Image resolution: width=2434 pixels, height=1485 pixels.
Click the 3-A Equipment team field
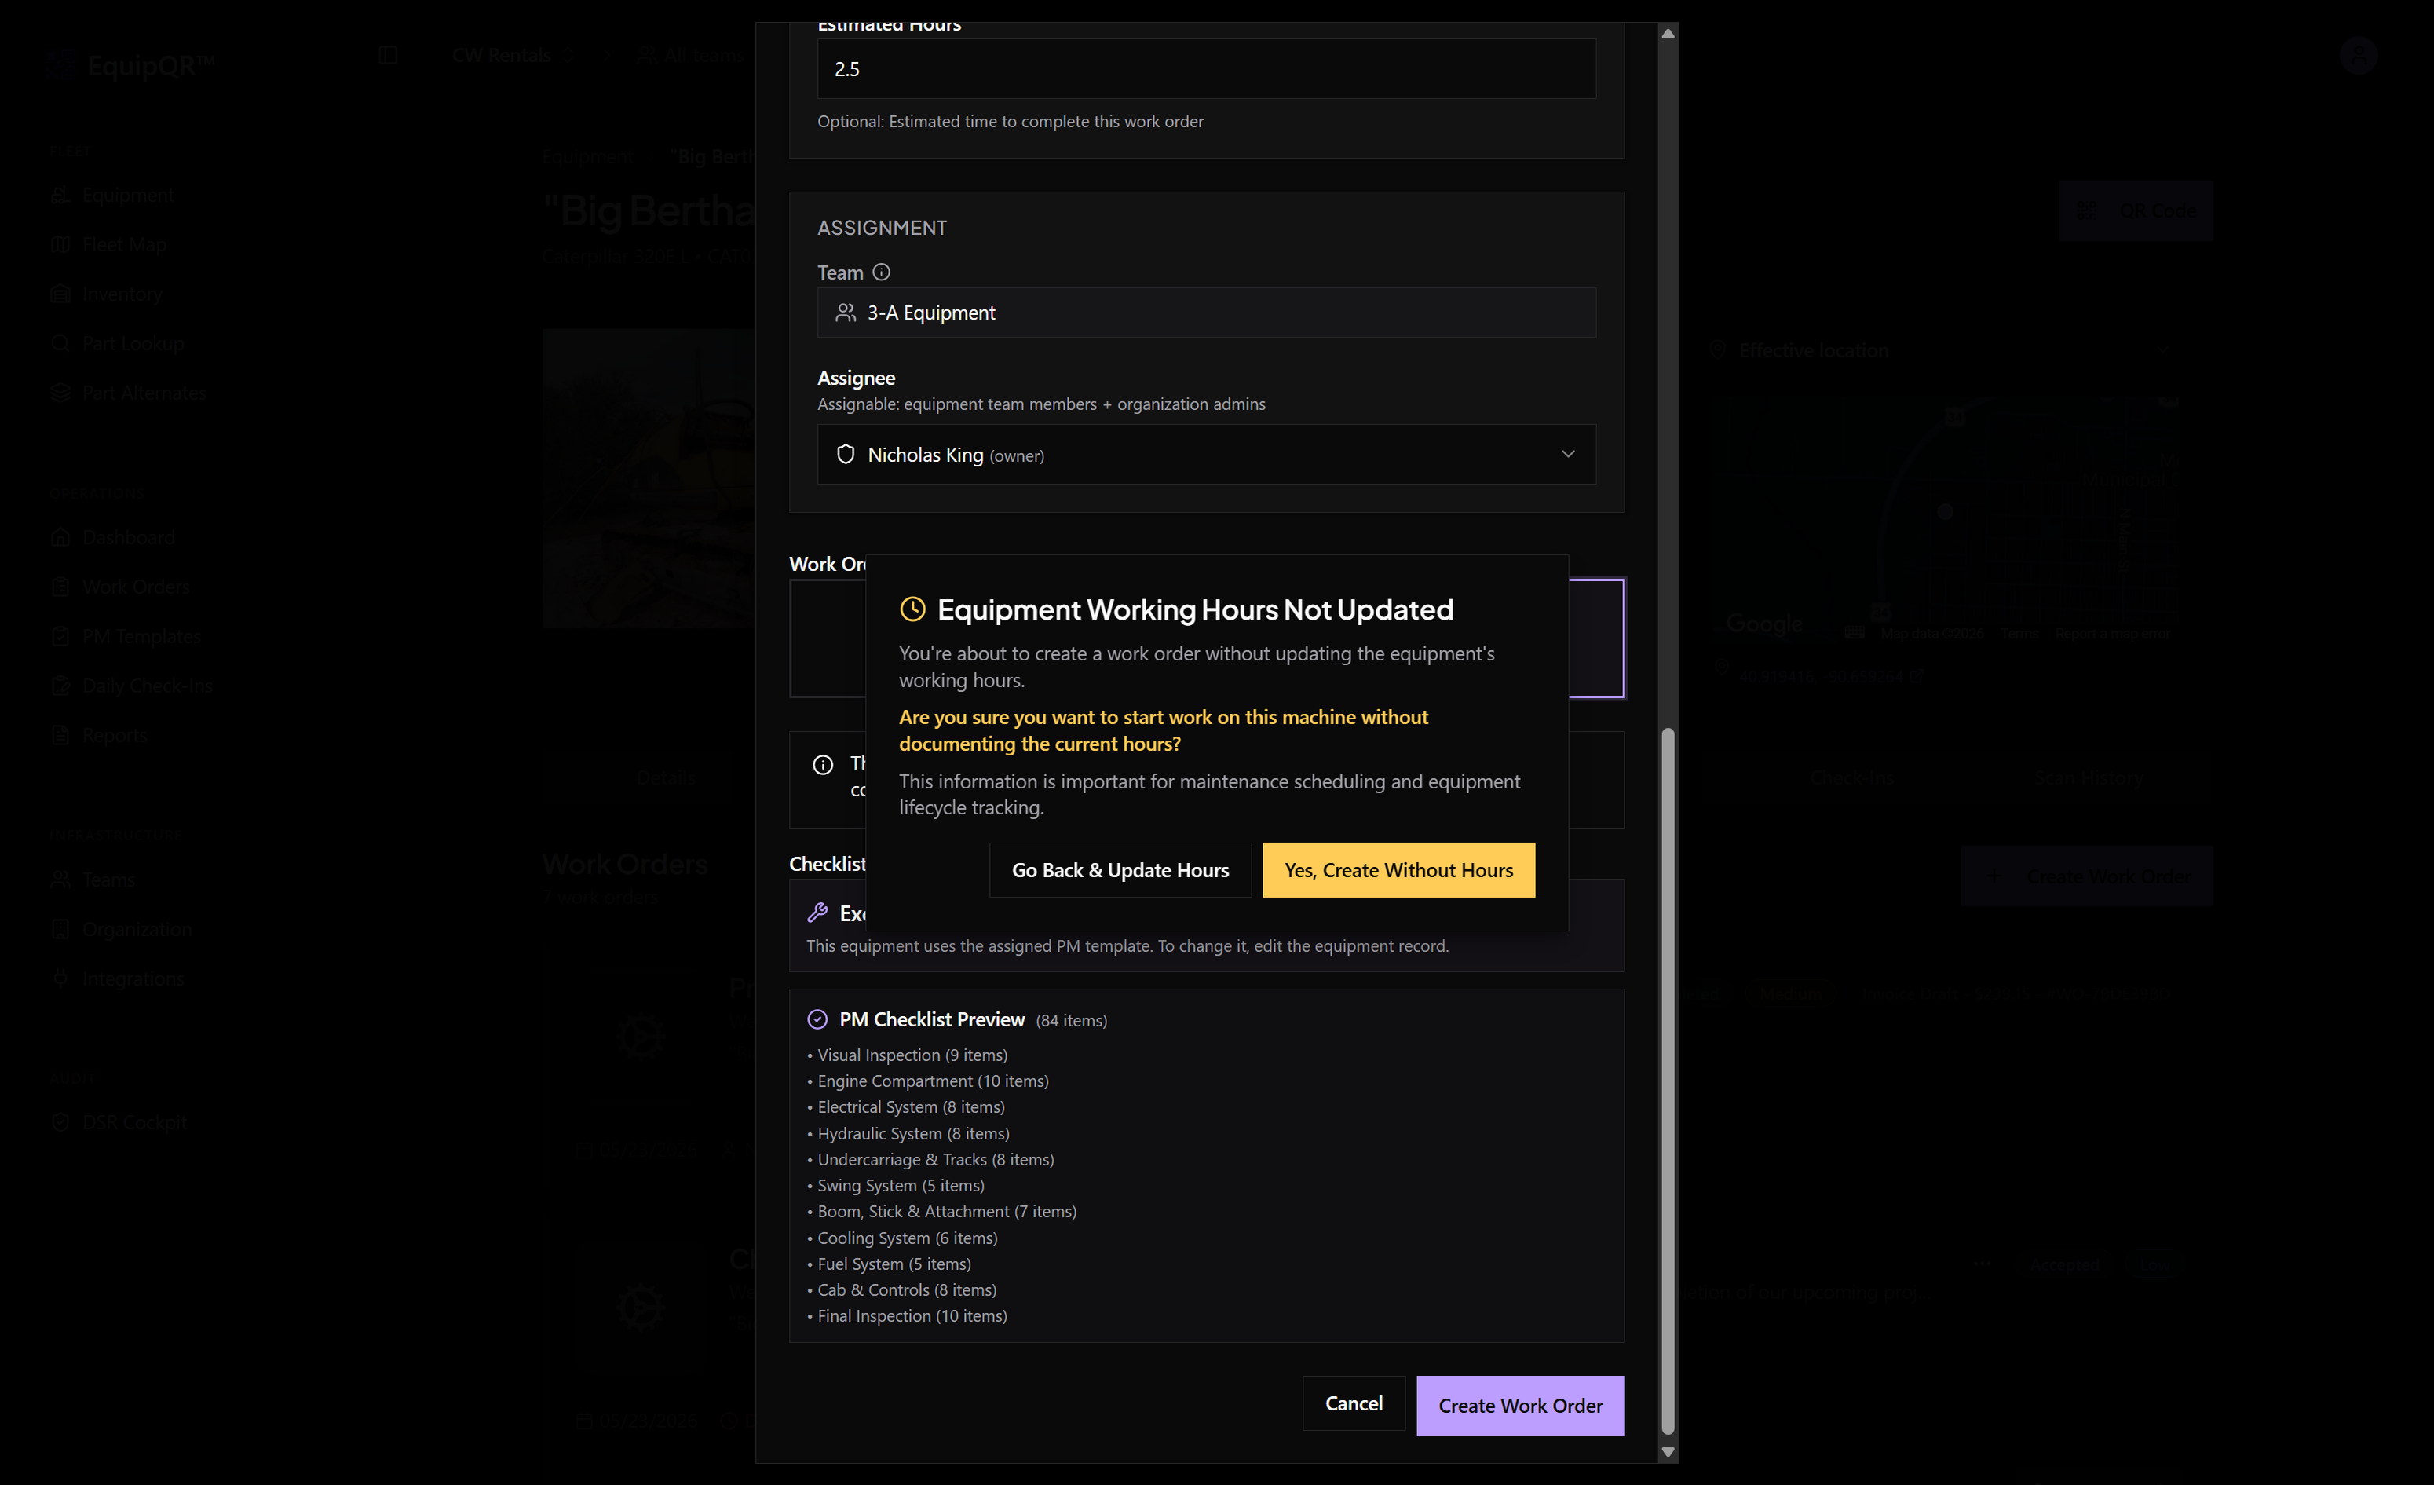[x=1206, y=313]
